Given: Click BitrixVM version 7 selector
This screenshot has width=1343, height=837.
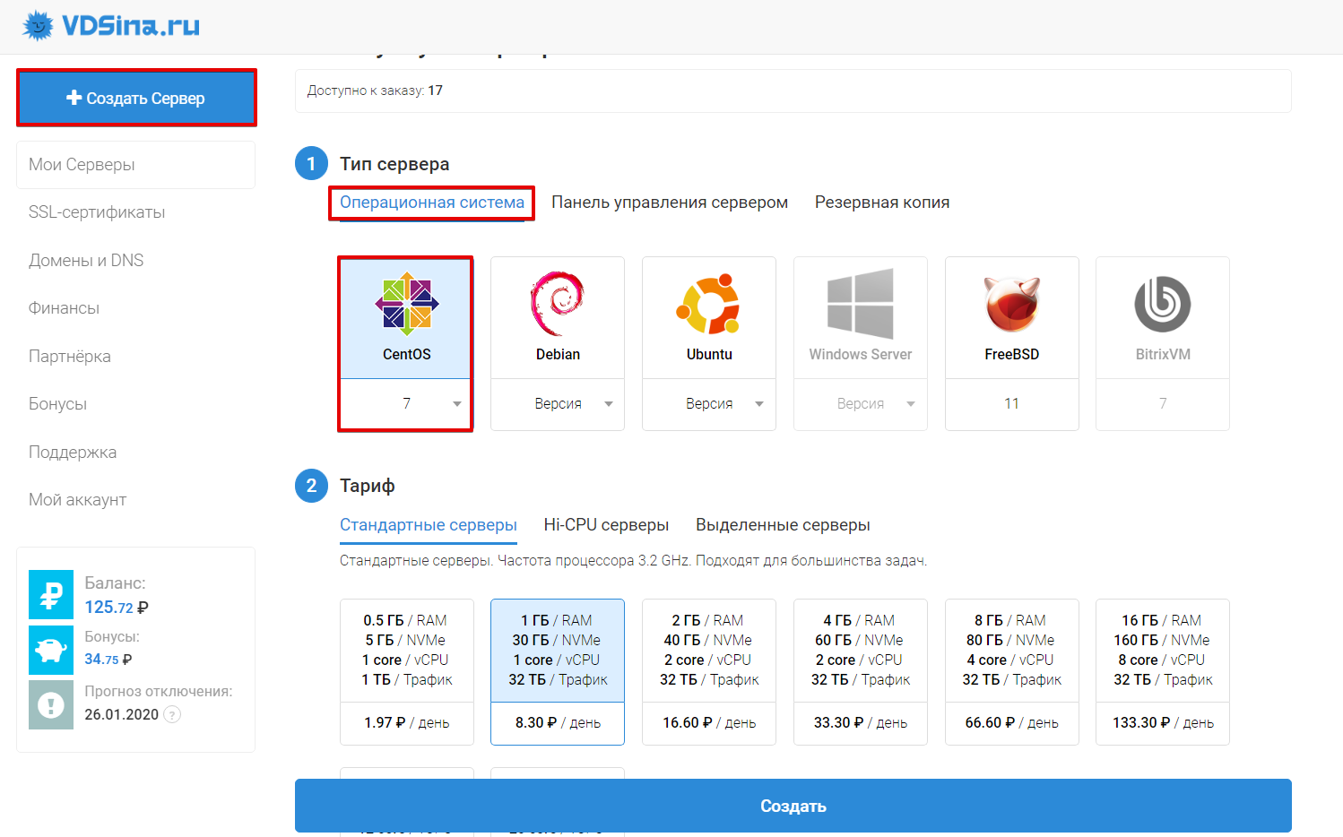Looking at the screenshot, I should [1163, 404].
